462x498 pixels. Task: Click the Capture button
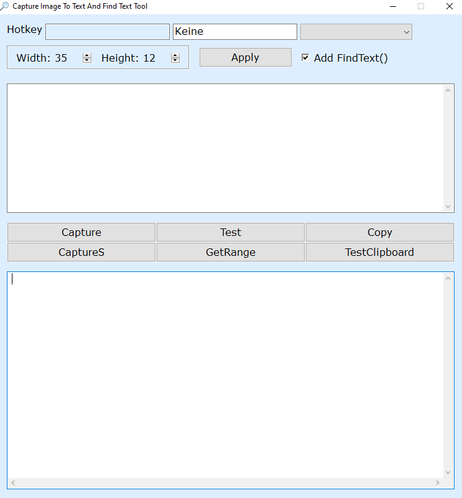81,232
